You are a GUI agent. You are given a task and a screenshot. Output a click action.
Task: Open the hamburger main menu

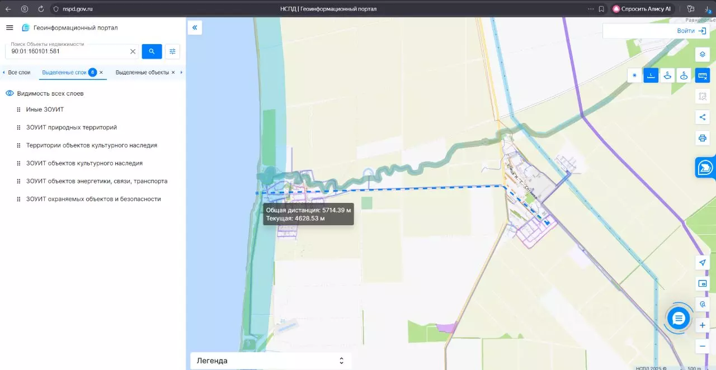coord(10,27)
